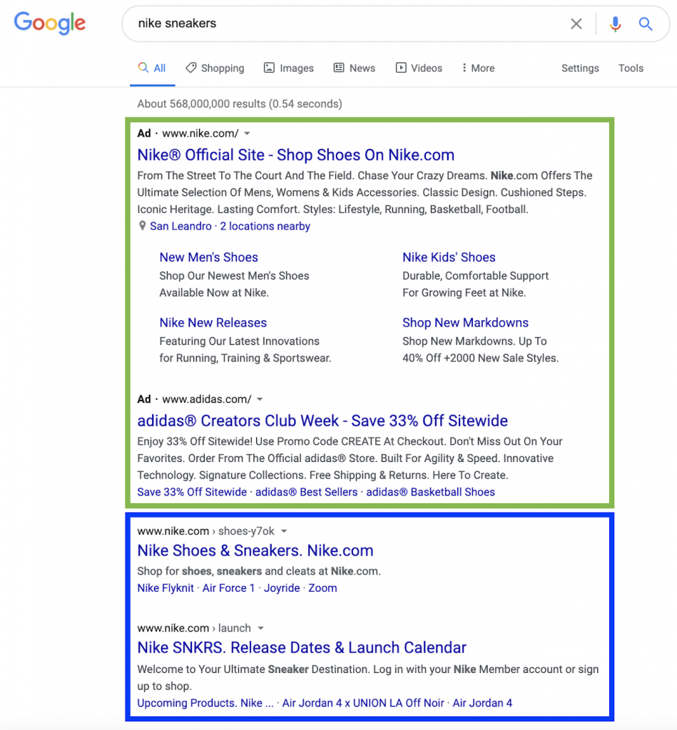Start voice search with the microphone icon
The image size is (677, 730).
tap(615, 24)
